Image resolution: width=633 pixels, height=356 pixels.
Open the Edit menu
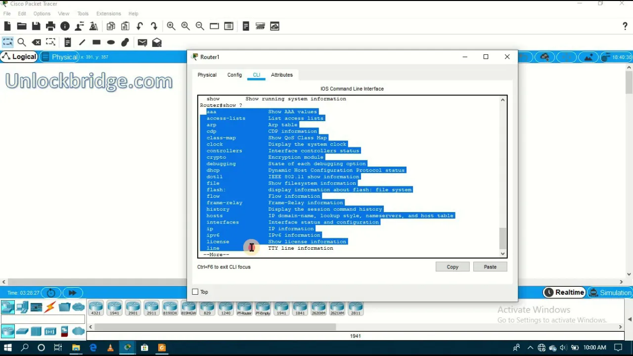click(x=22, y=13)
